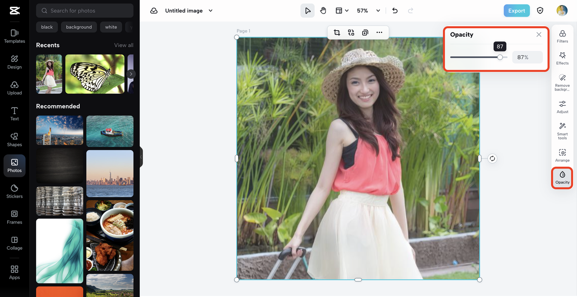Undo the last action
Viewport: 577px width, 297px height.
(x=395, y=11)
